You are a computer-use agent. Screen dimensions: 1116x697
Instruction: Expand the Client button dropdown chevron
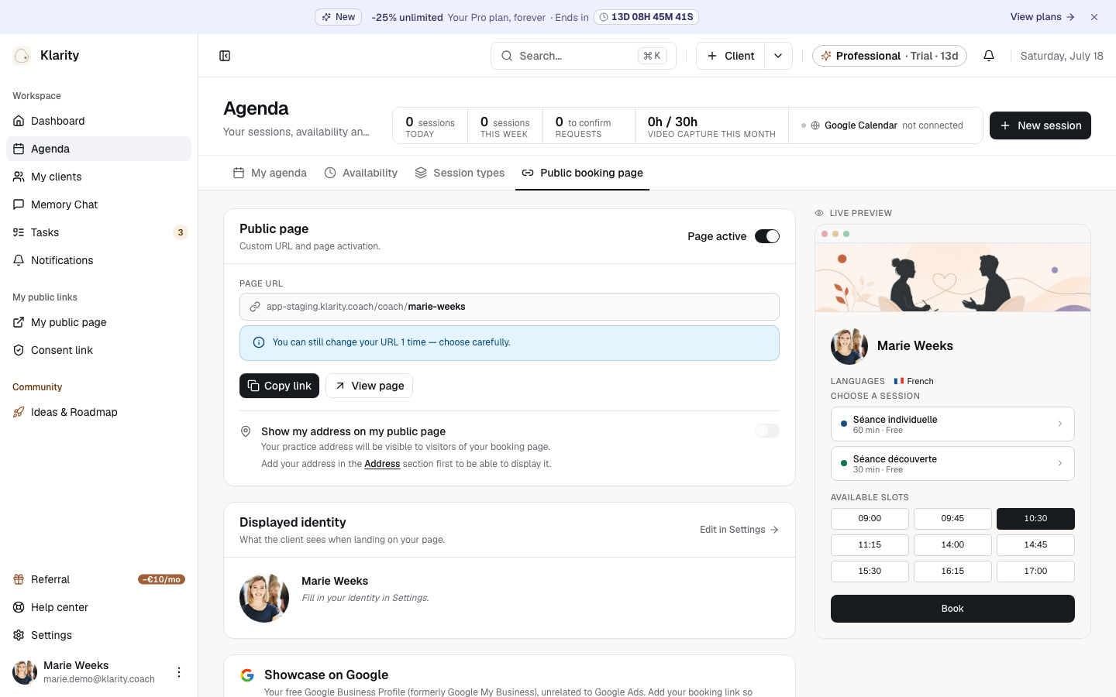point(778,56)
